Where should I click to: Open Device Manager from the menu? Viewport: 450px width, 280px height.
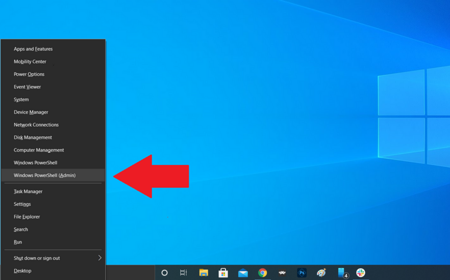31,112
